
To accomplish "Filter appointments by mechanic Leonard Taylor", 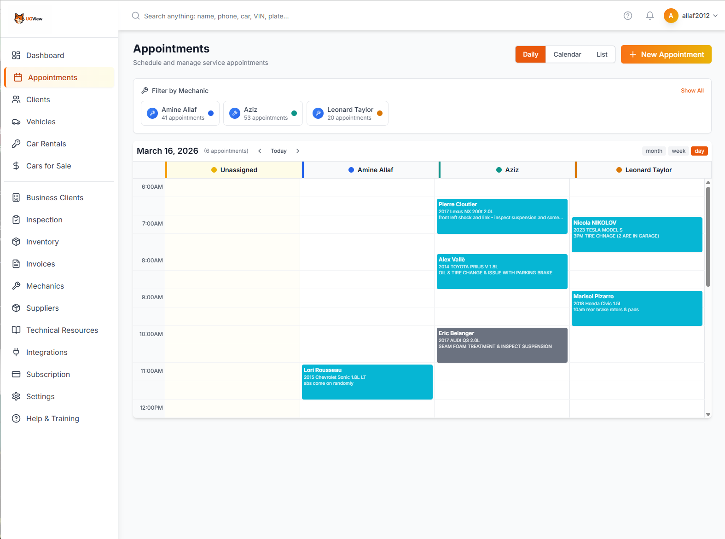I will pyautogui.click(x=348, y=113).
